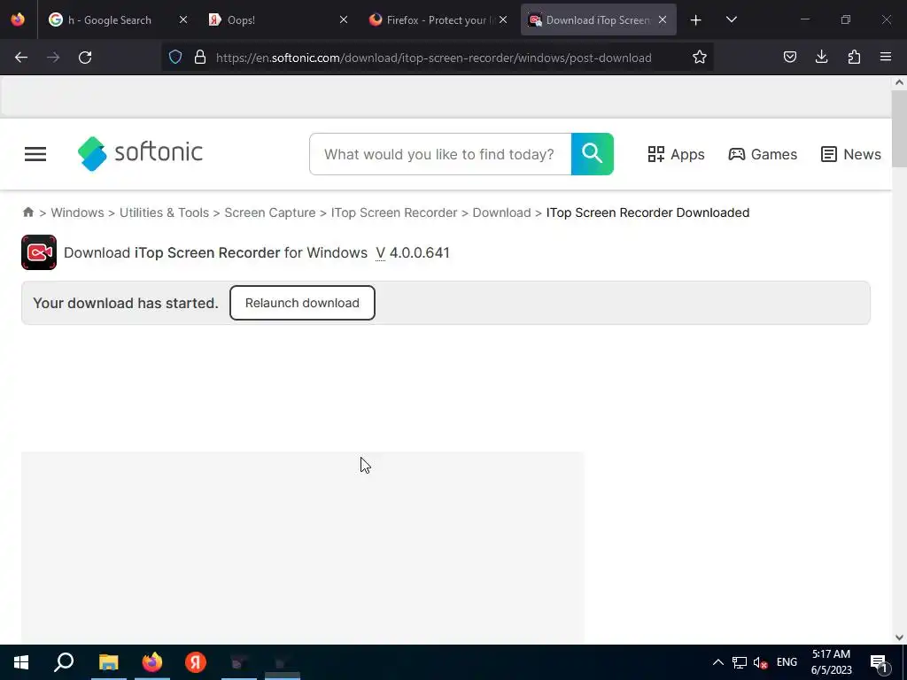
Task: Click the page vertical scrollbar thumb
Action: (x=899, y=128)
